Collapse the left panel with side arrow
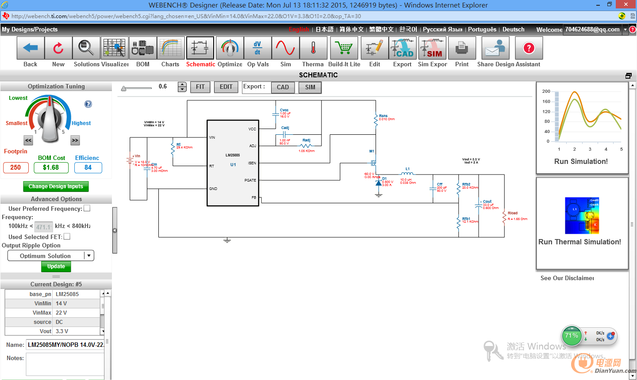Screen dimensions: 637x380 [x=115, y=230]
